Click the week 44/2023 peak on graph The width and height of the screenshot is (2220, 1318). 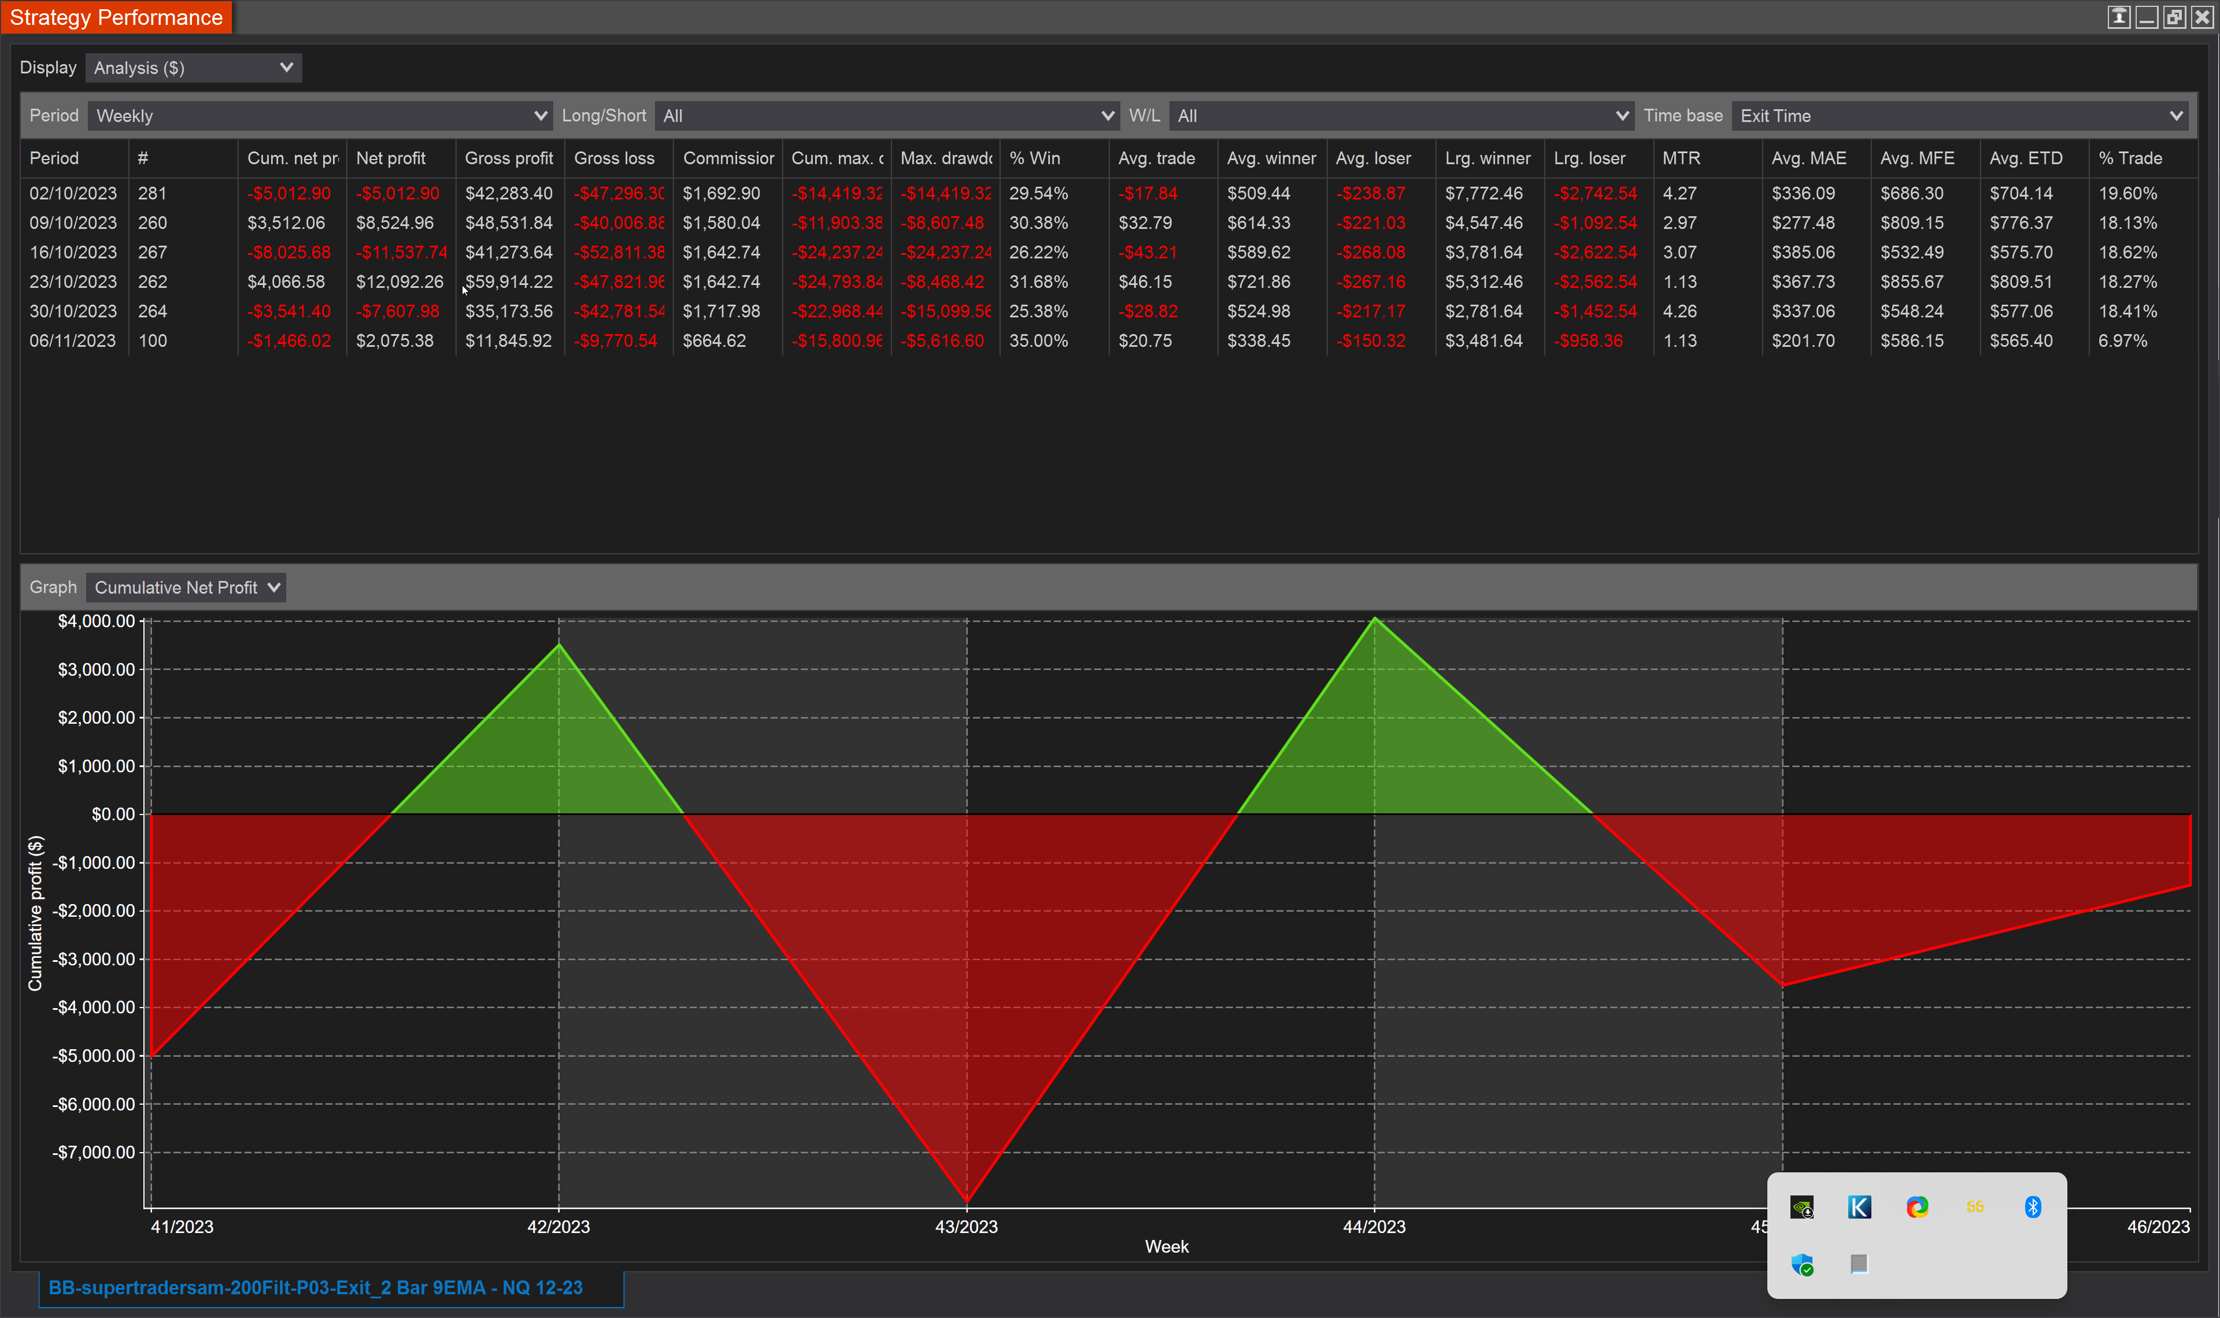tap(1375, 618)
